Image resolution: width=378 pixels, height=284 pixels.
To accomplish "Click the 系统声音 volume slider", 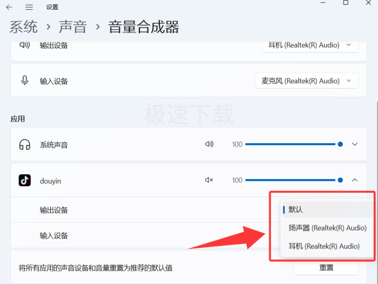I will point(292,144).
